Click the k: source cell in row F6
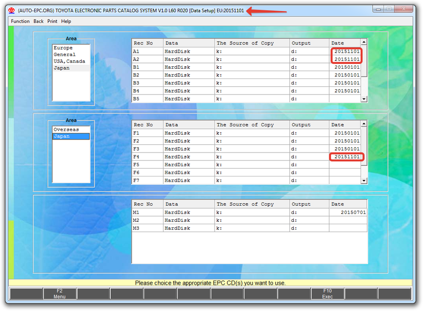 pyautogui.click(x=252, y=173)
